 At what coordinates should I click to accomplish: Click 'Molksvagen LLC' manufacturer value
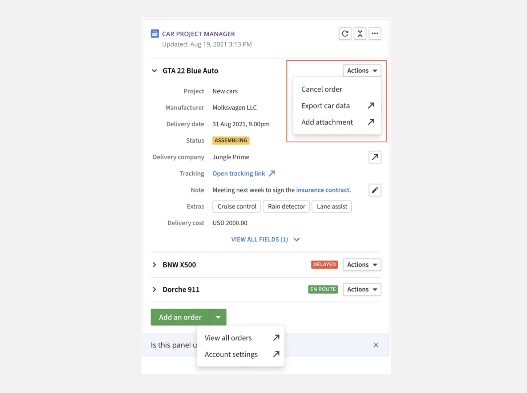click(234, 108)
